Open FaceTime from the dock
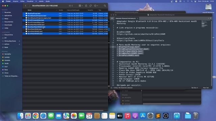 (82, 116)
